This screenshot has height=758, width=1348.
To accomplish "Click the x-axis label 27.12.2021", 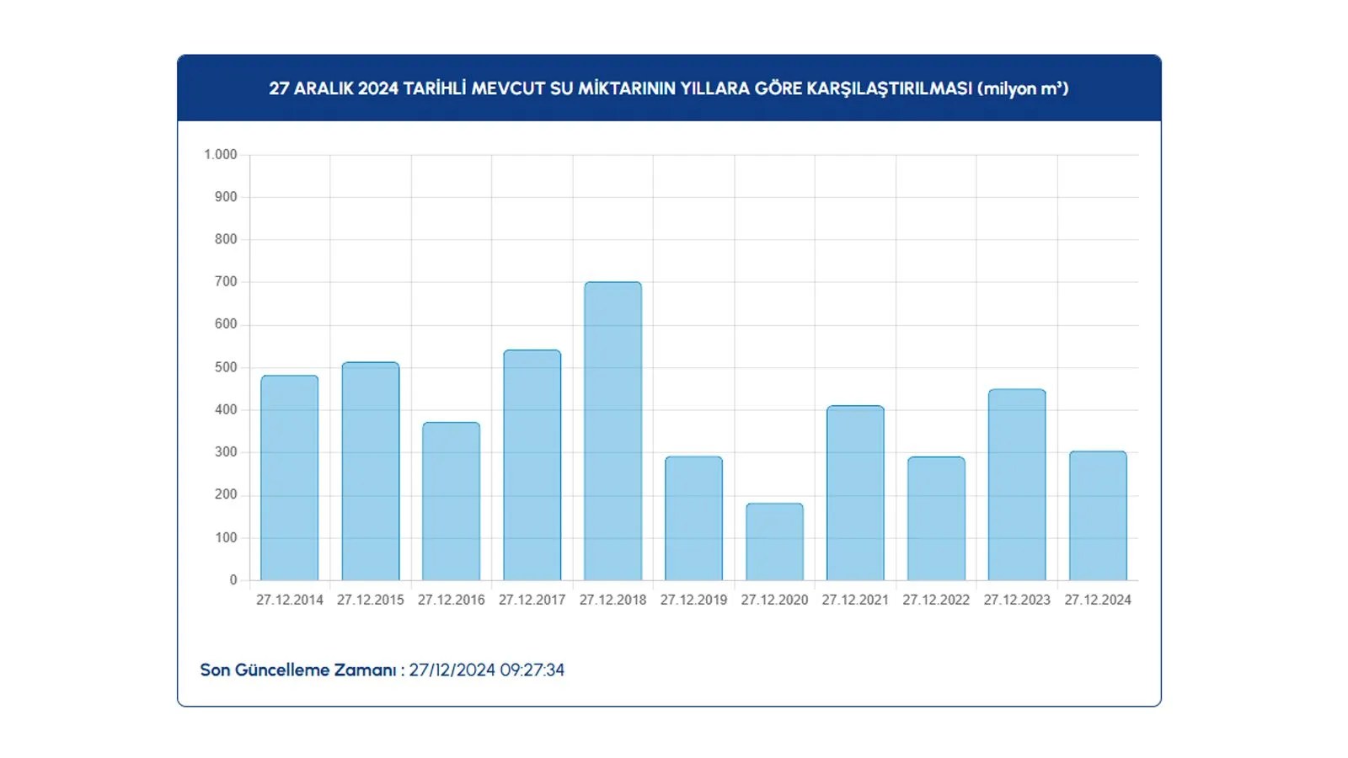I will pos(856,600).
